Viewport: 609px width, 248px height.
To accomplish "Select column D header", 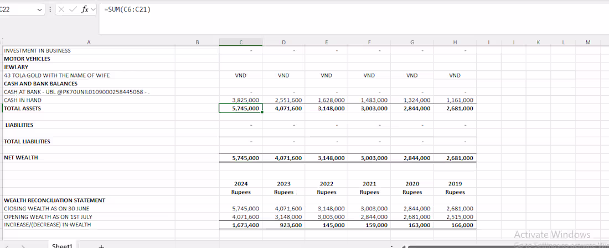I will click(x=283, y=42).
